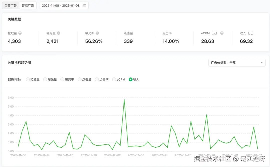Select the 点击率 metric radio button
The height and width of the screenshot is (167, 270).
pos(97,79)
